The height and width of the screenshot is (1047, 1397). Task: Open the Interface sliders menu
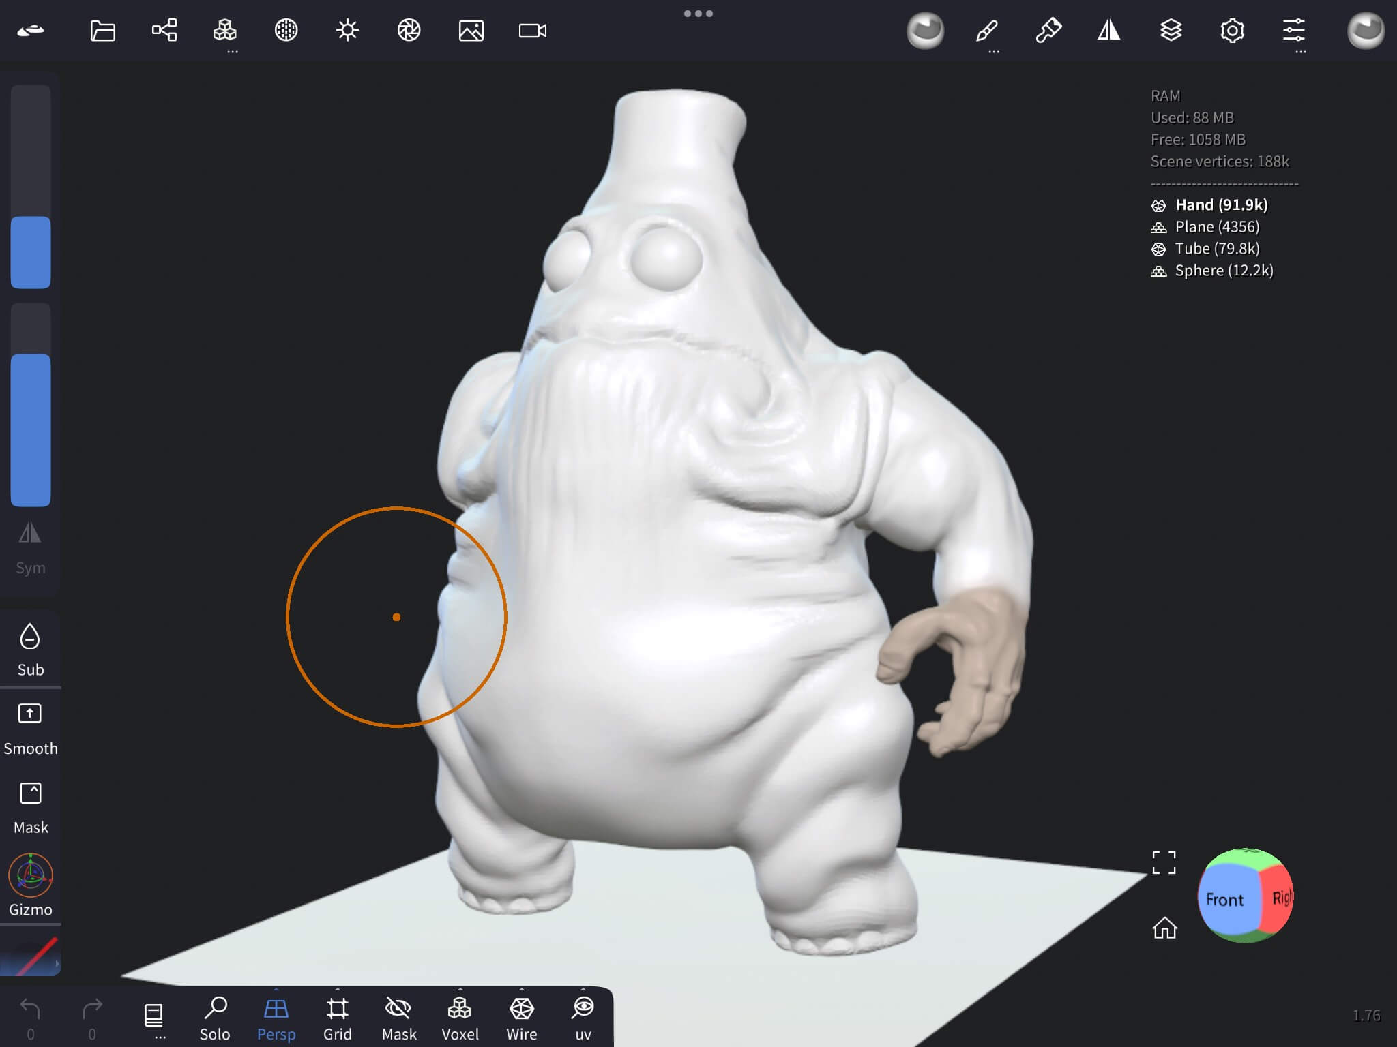[x=1293, y=31]
